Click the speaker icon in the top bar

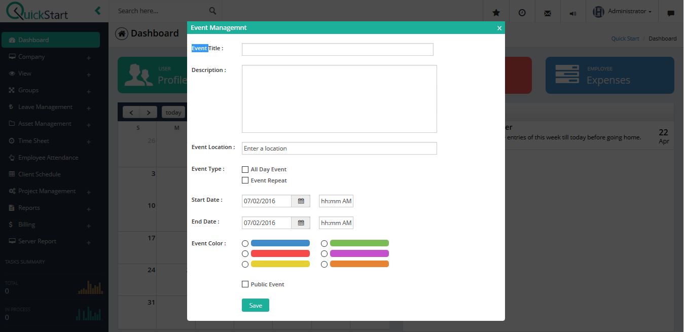[x=573, y=12]
